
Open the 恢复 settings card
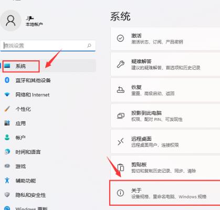click(x=165, y=90)
